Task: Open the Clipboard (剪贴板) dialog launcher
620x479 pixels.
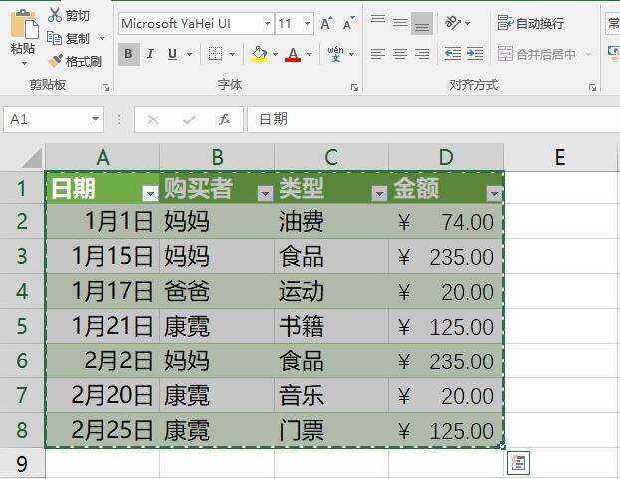Action: (105, 88)
